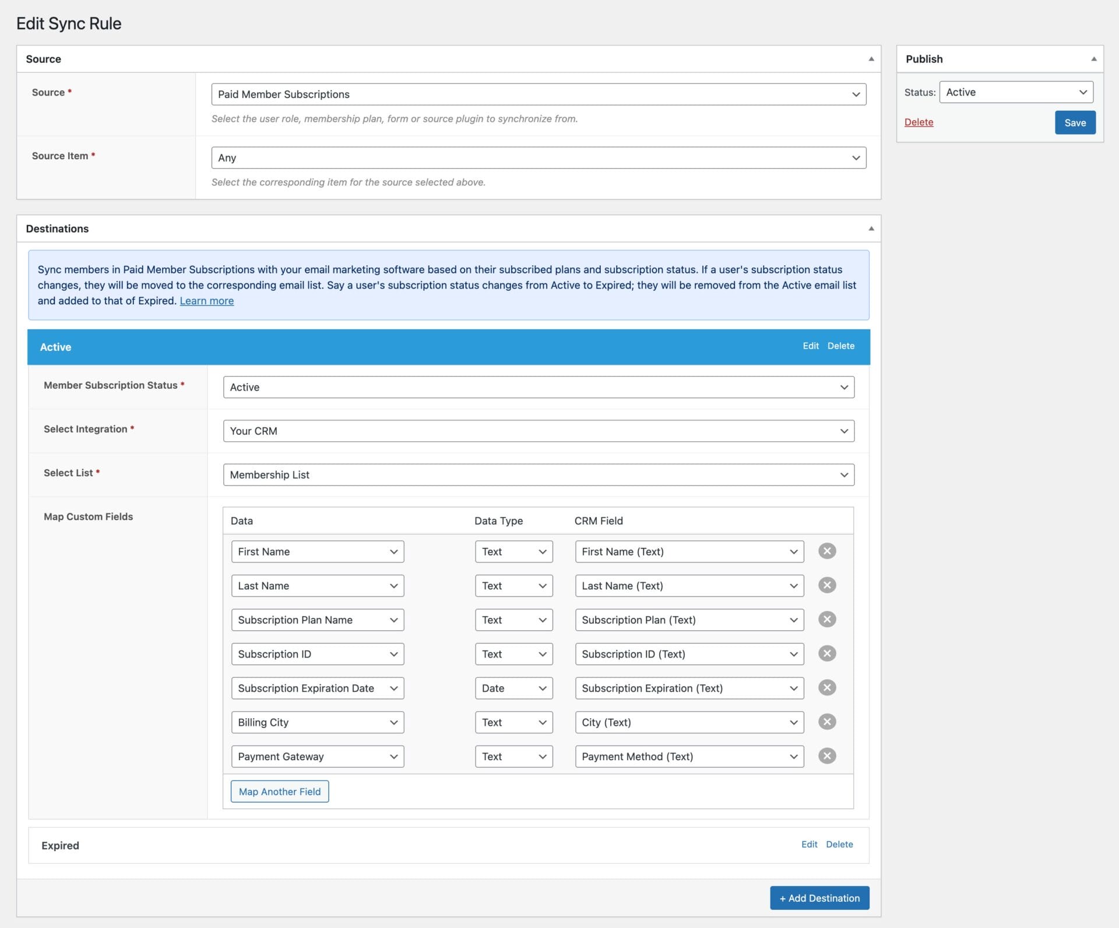
Task: Click the Add Destination button
Action: [x=819, y=898]
